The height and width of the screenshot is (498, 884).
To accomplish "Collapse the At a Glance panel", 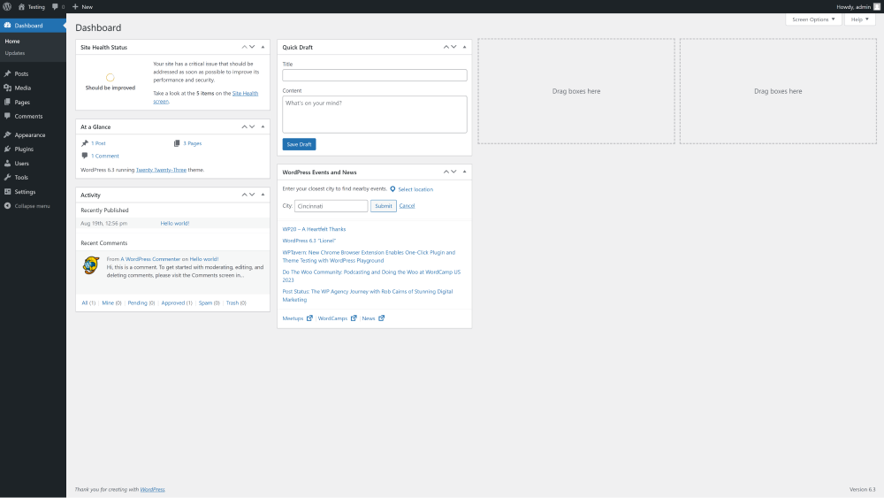I will pos(263,126).
